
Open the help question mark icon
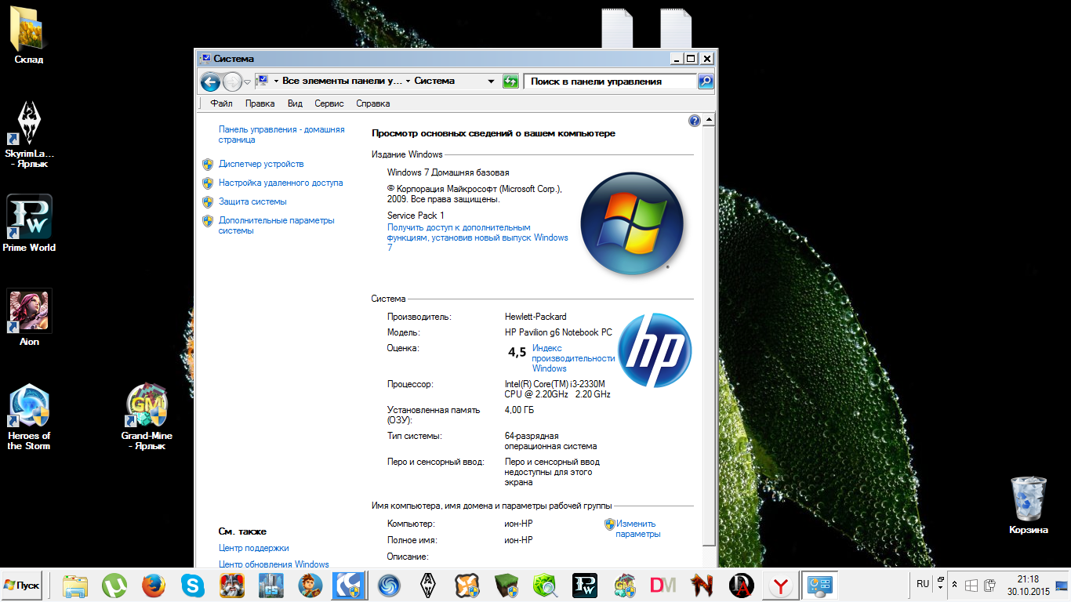pyautogui.click(x=694, y=121)
